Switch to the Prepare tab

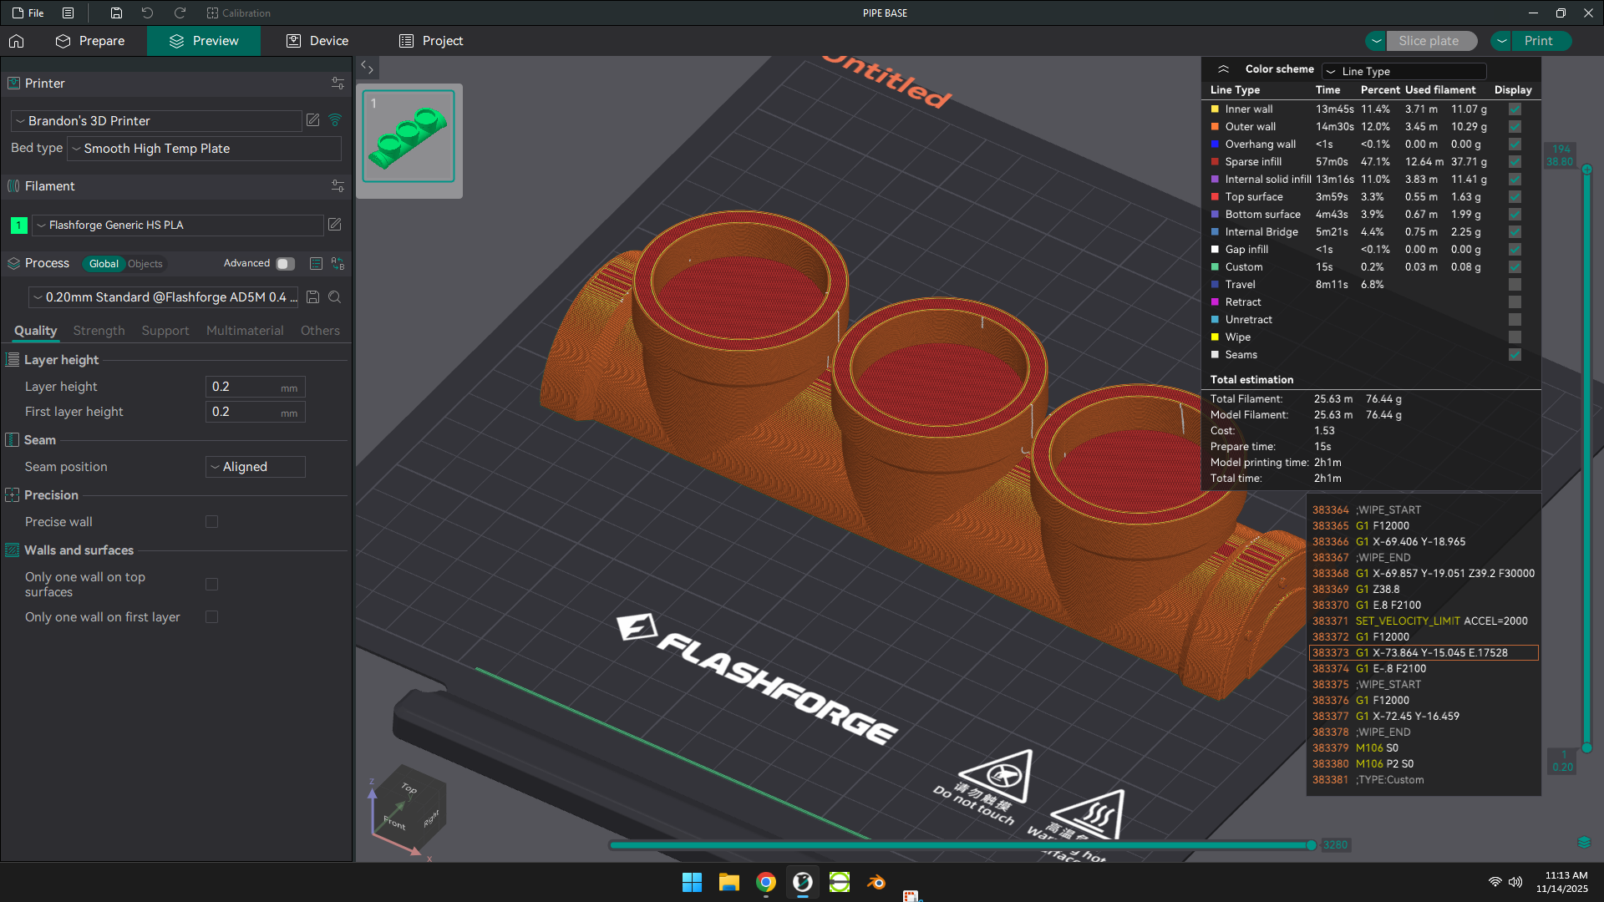(90, 41)
